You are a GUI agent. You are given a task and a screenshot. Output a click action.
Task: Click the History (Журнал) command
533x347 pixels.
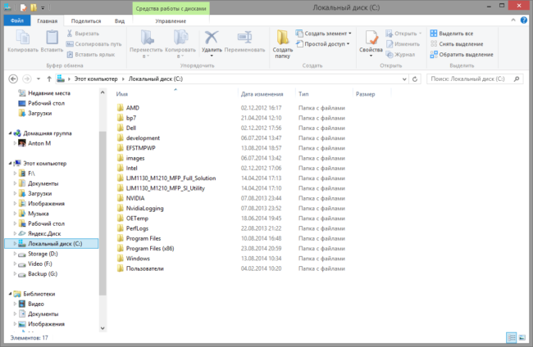(x=400, y=54)
